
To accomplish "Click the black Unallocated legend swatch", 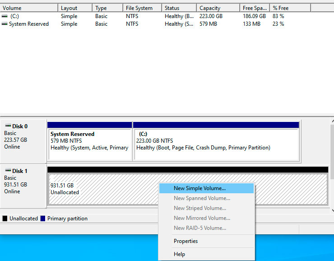I will coord(5,219).
